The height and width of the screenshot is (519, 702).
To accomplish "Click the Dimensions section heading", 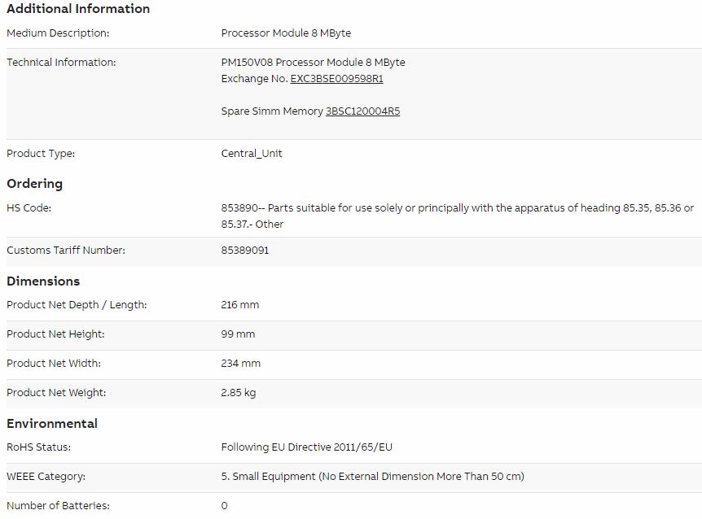I will coord(43,281).
